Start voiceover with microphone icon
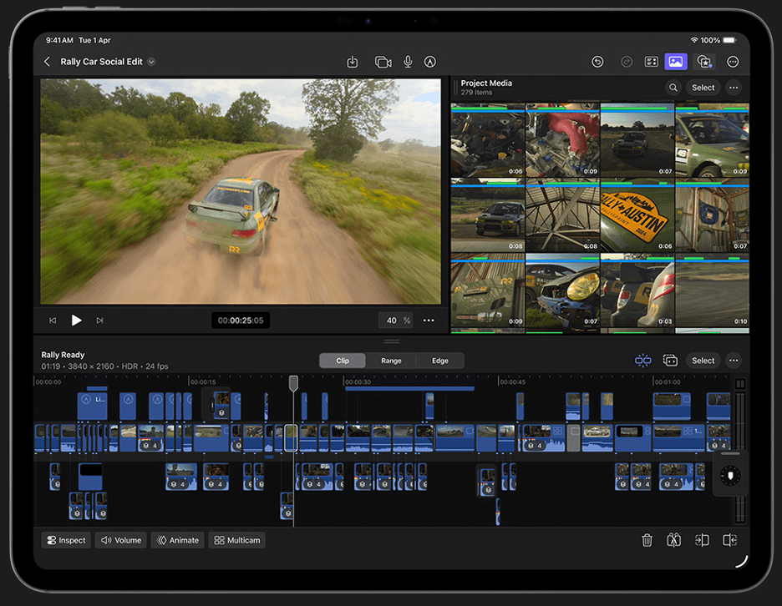 408,62
